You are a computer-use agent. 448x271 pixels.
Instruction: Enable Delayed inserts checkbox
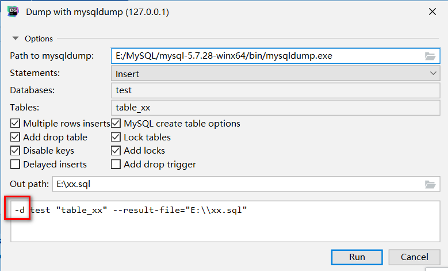16,165
